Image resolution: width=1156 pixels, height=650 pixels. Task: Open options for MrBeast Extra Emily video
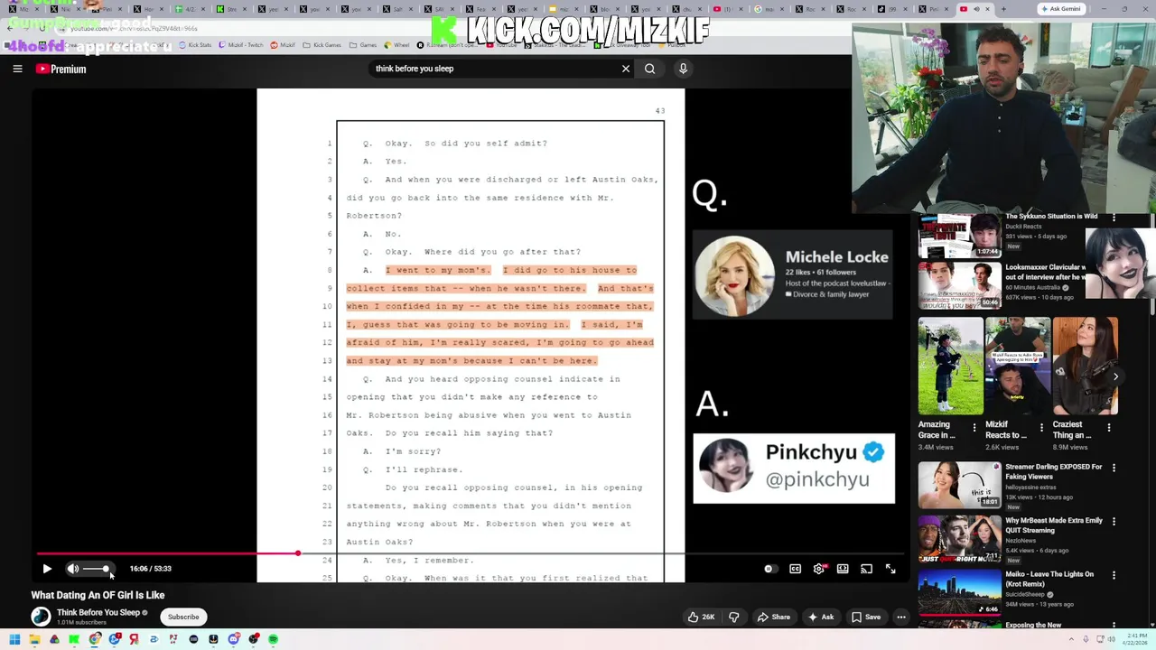pyautogui.click(x=1114, y=521)
